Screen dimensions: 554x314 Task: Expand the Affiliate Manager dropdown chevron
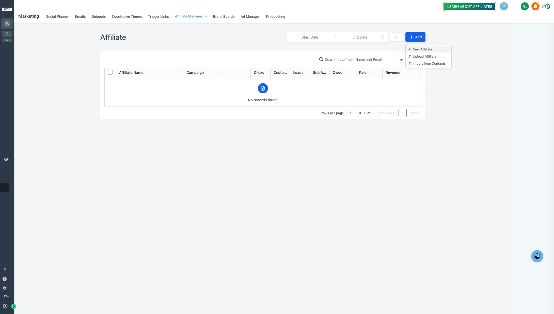[205, 16]
